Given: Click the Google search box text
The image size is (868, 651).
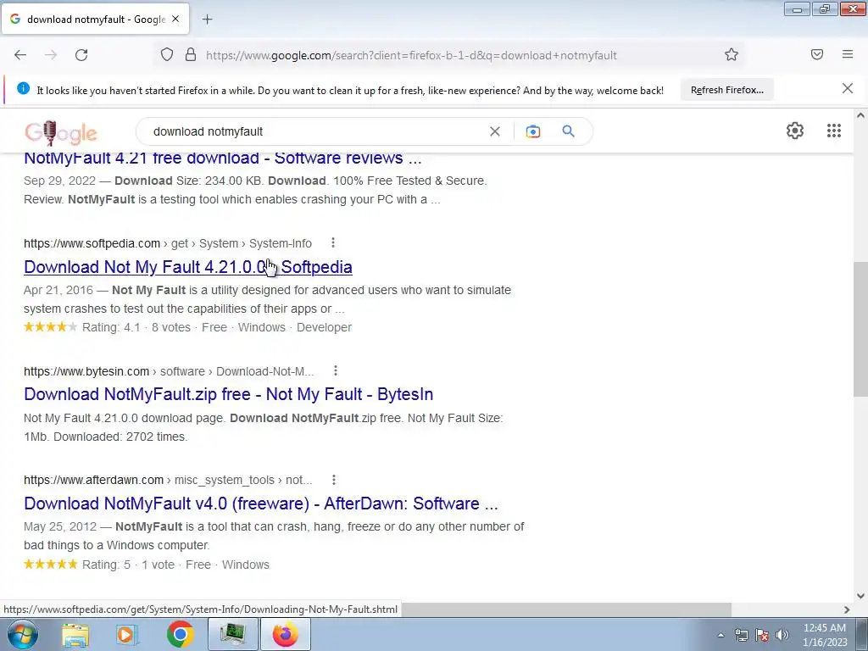Looking at the screenshot, I should 209,131.
